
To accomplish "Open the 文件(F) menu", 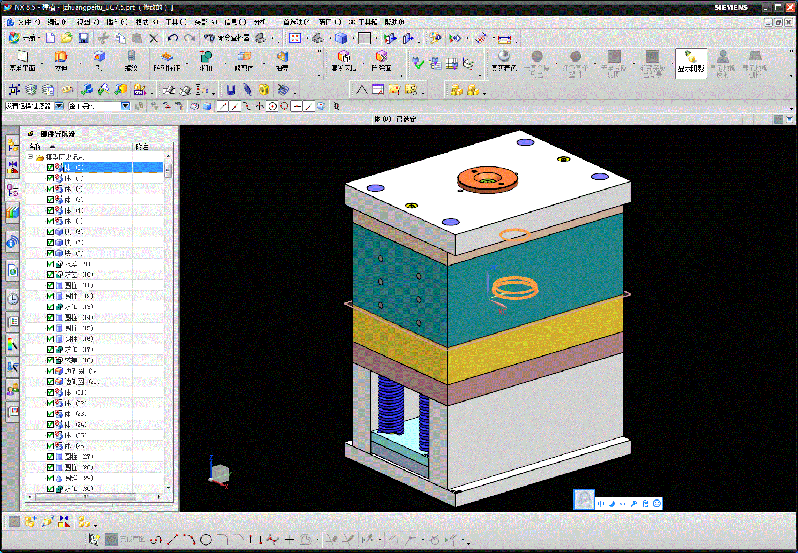I will click(28, 22).
